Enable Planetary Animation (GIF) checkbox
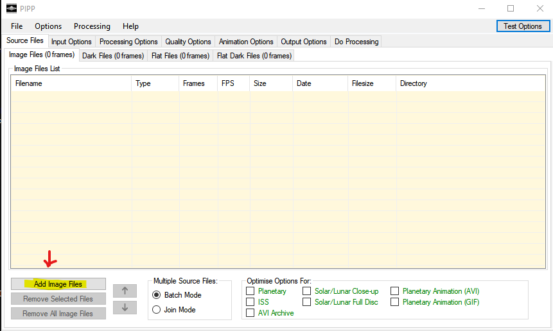 (x=395, y=302)
